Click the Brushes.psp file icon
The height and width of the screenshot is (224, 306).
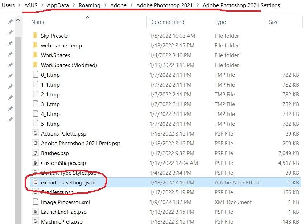click(x=36, y=153)
